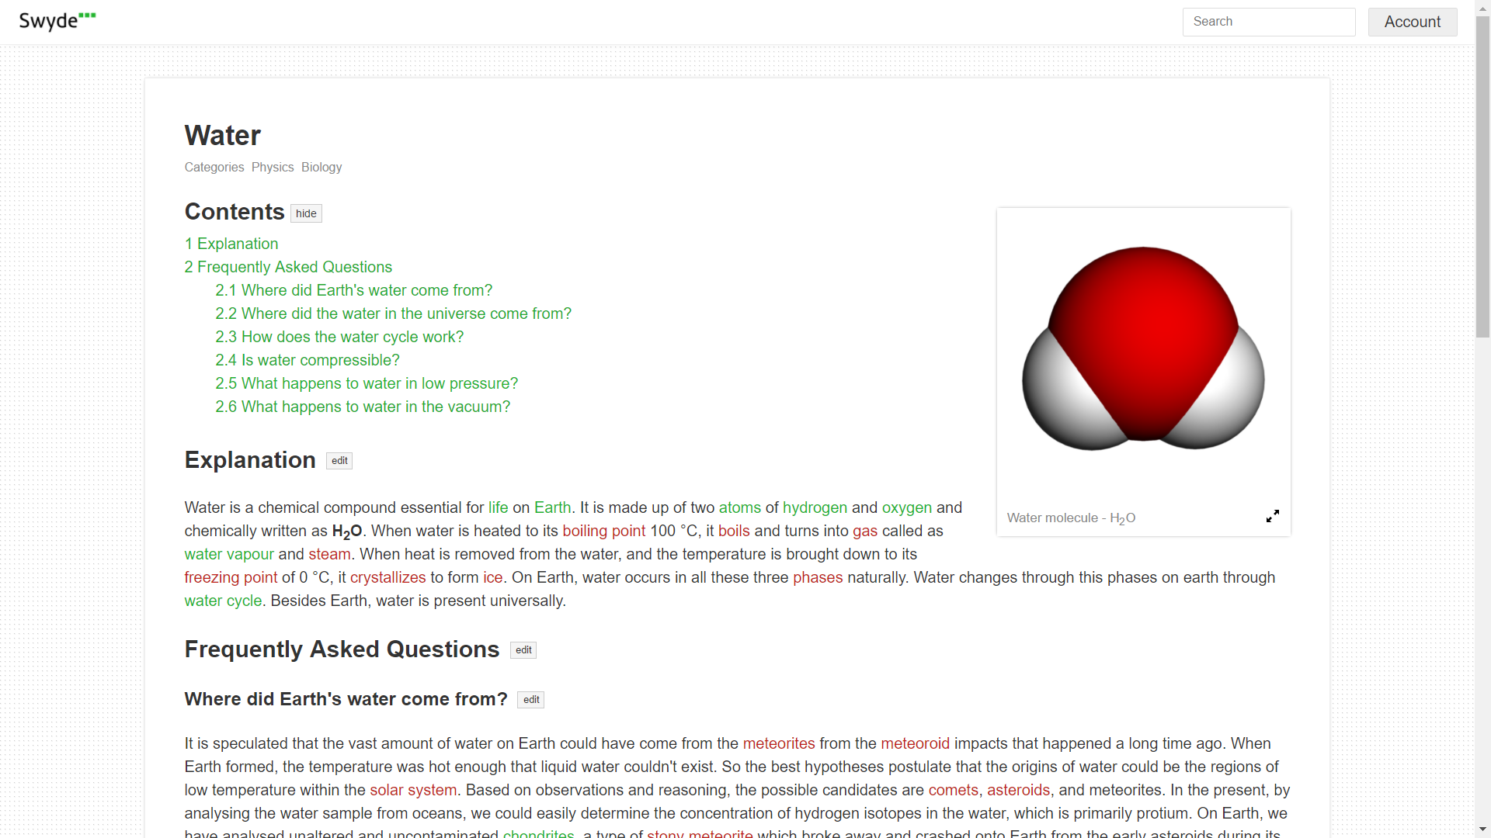The image size is (1491, 838).
Task: Jump to 2.3 How does the water cycle work?
Action: click(339, 337)
